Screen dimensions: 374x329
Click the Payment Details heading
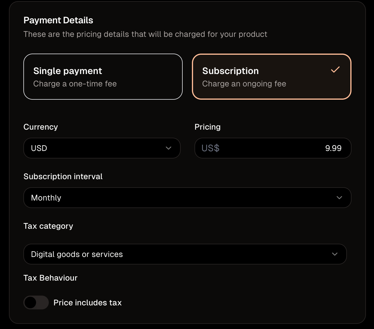pos(58,20)
